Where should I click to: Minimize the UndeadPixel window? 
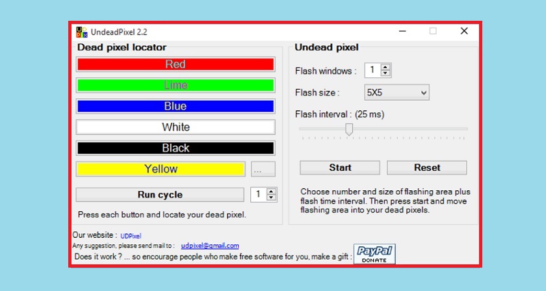point(402,31)
